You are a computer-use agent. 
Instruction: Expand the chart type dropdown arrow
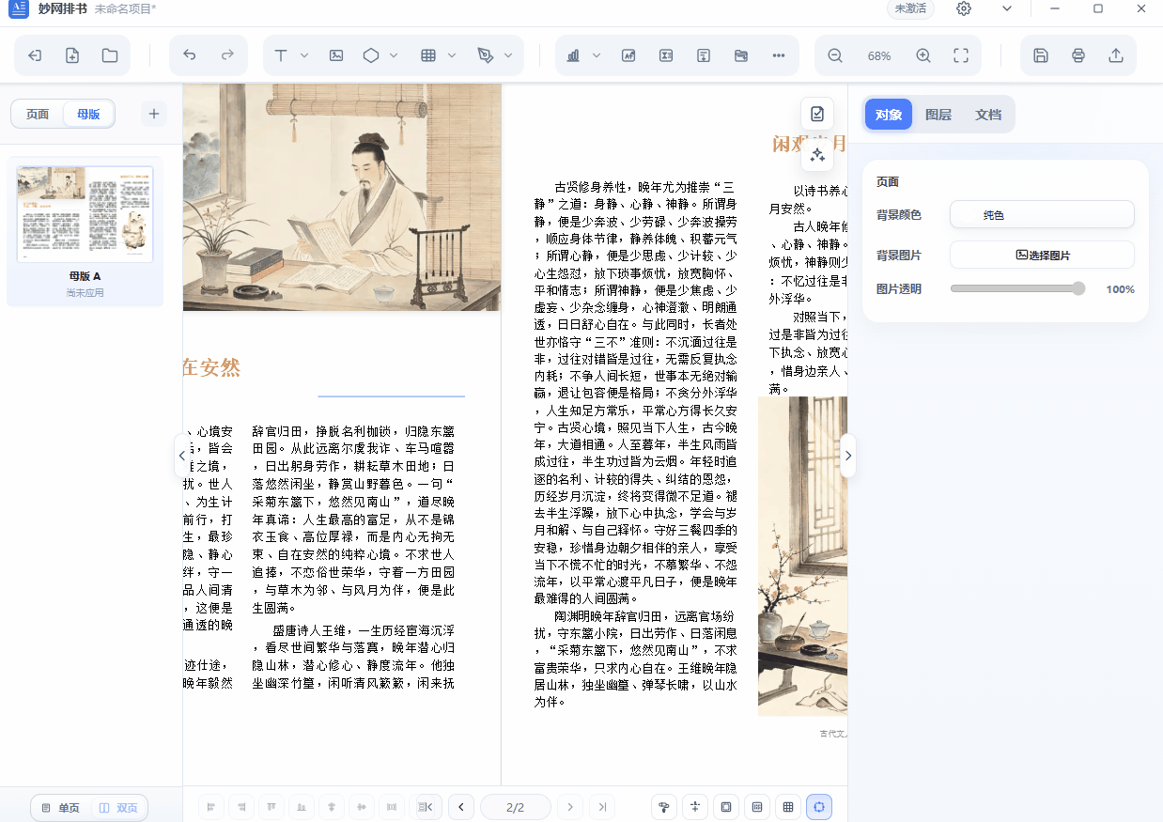coord(597,55)
